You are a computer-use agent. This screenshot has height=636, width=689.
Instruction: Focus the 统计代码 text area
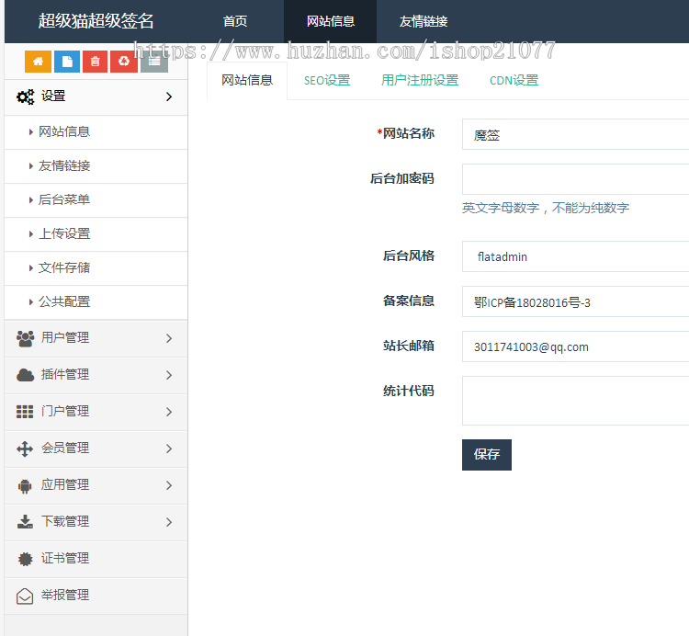[575, 401]
